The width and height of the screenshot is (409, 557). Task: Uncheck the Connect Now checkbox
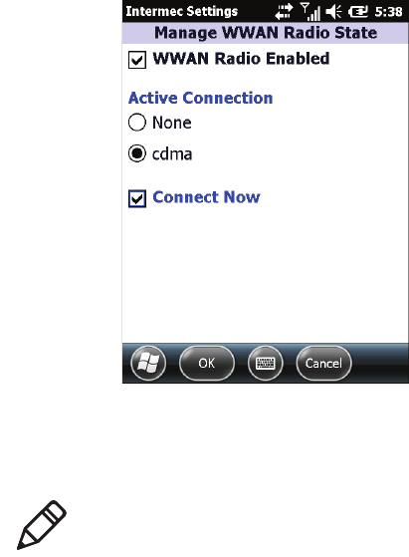(137, 198)
